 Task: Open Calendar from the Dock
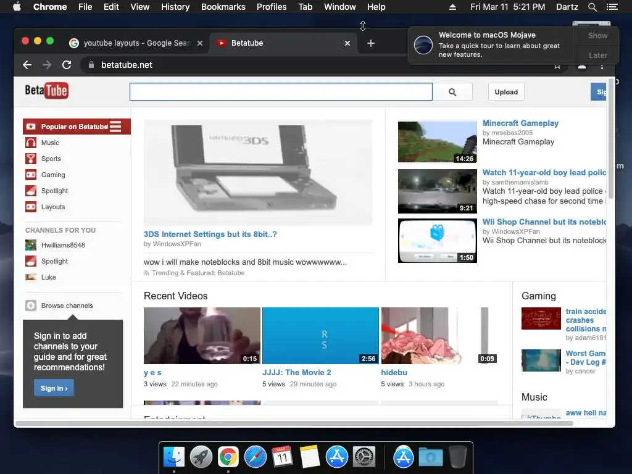(x=282, y=457)
